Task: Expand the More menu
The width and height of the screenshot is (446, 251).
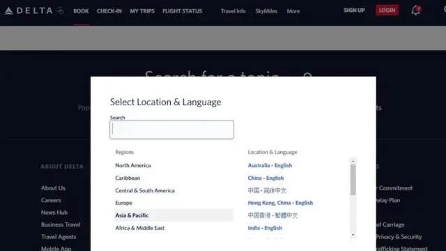Action: pos(293,11)
